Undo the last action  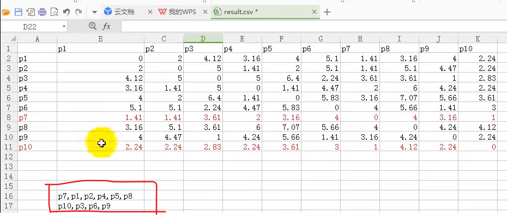[67, 13]
